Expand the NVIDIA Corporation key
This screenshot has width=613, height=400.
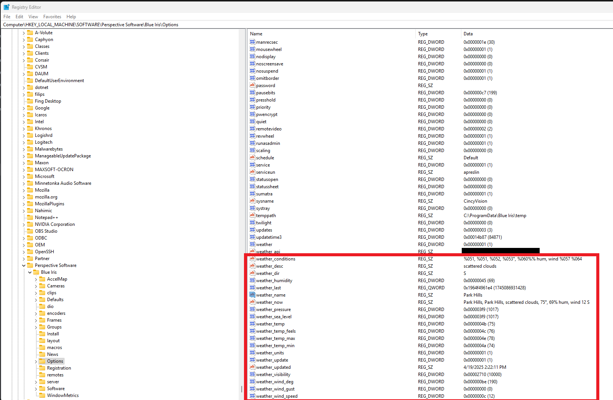[x=24, y=224]
